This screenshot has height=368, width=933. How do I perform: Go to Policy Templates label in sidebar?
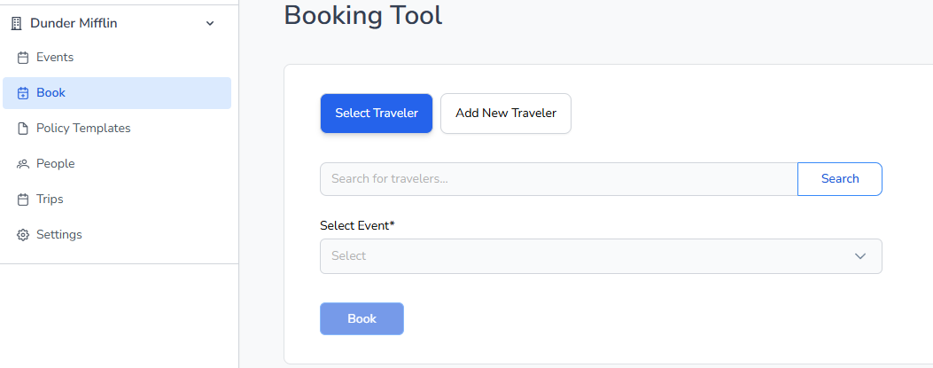click(83, 129)
